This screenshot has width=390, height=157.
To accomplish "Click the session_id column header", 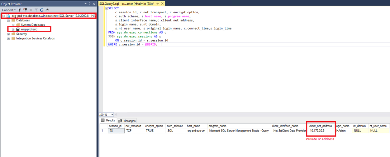I will point(116,126).
